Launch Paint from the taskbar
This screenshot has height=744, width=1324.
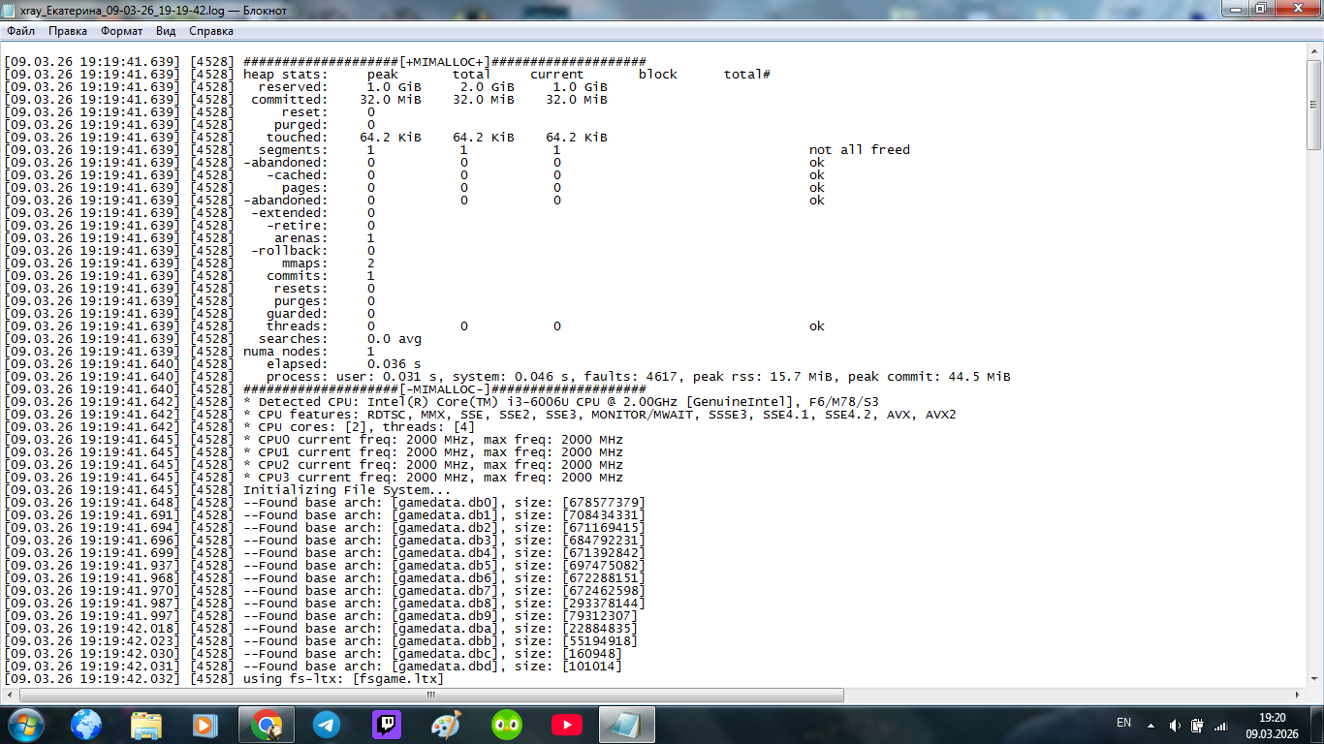447,725
